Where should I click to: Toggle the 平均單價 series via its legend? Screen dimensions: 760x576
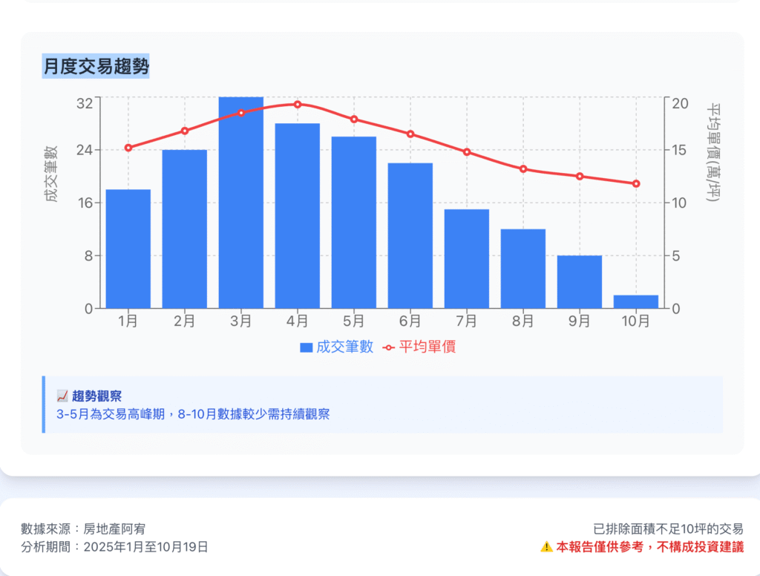423,346
